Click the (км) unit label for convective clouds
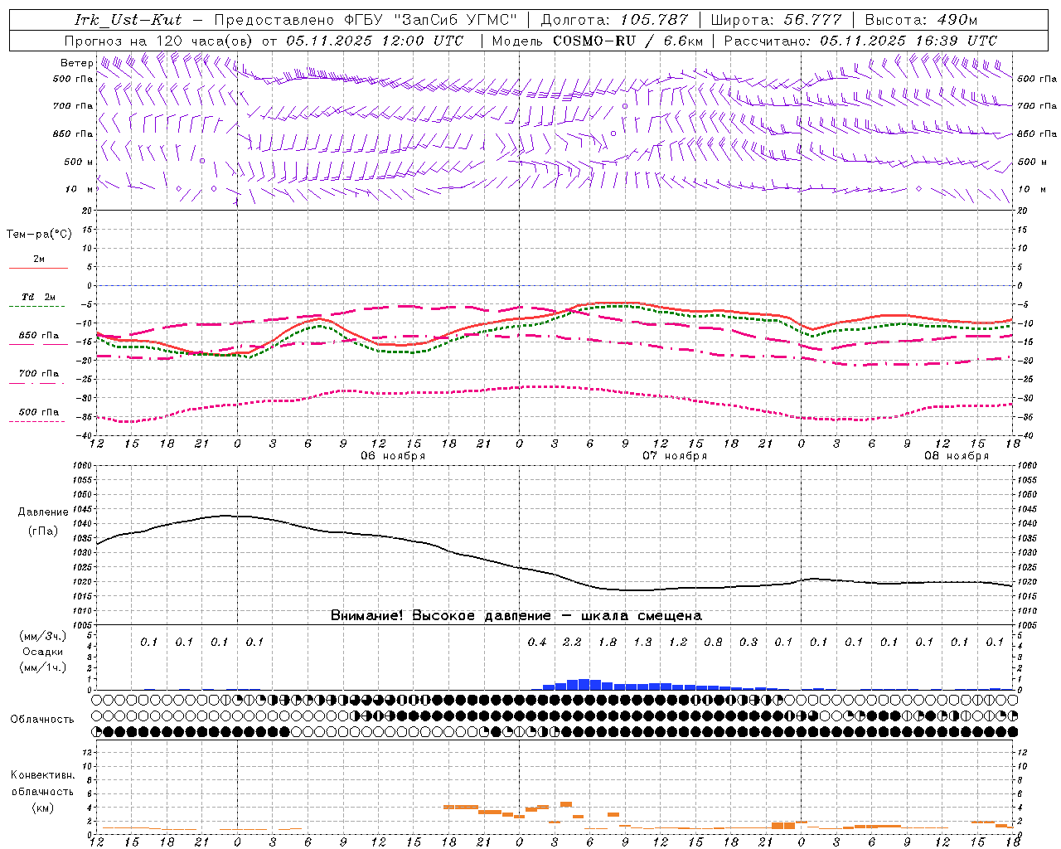This screenshot has width=1061, height=849. [43, 808]
